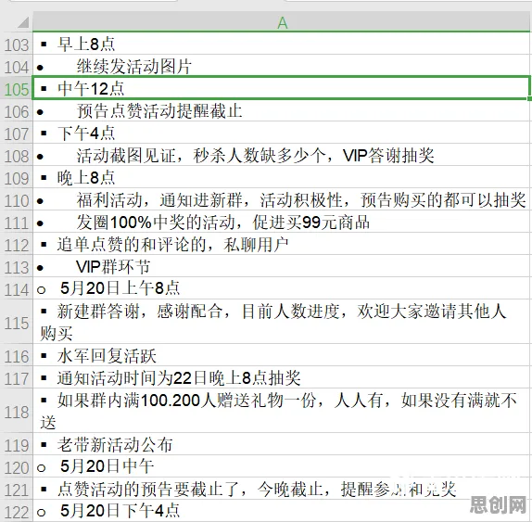The image size is (532, 522).
Task: Select row header 120
Action: (x=17, y=467)
